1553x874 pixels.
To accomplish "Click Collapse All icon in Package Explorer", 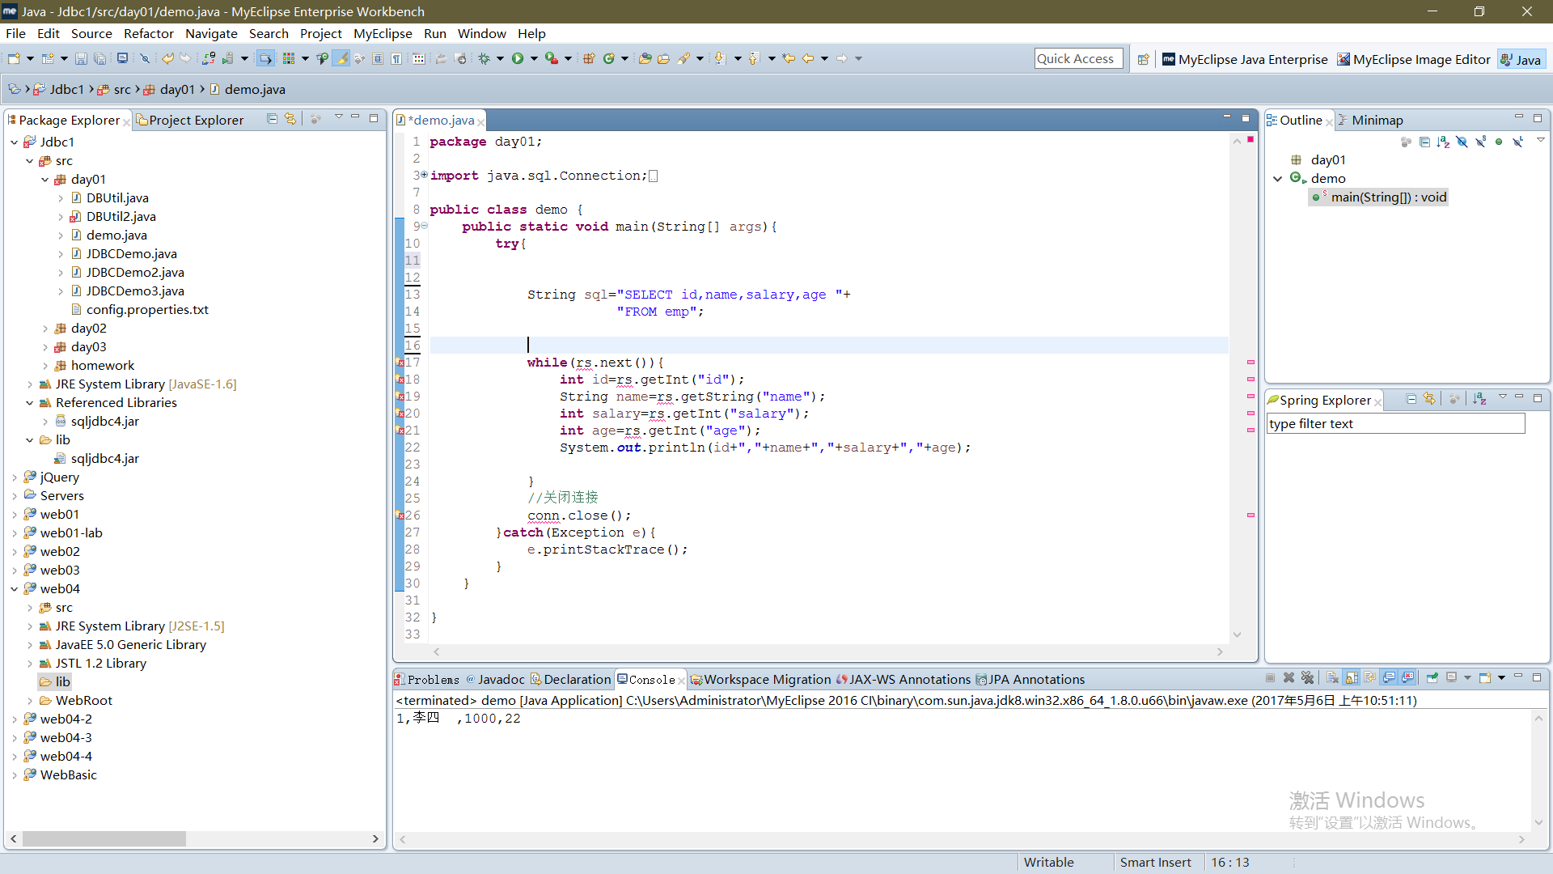I will [273, 119].
